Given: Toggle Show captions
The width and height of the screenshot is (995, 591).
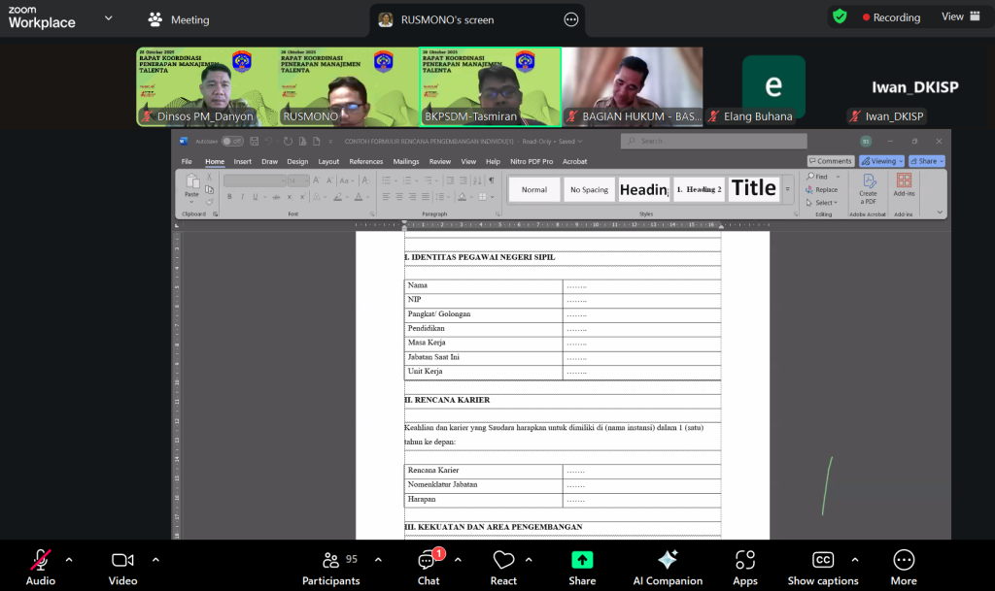Looking at the screenshot, I should point(822,566).
